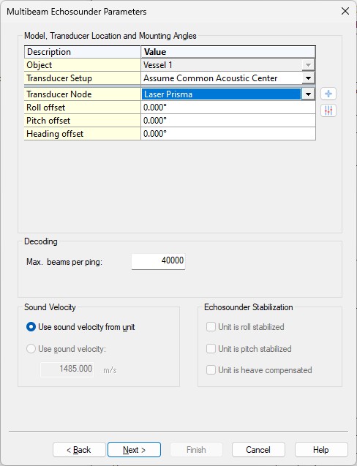The width and height of the screenshot is (357, 466).
Task: Click the 1485.000 sound velocity field
Action: (67, 369)
